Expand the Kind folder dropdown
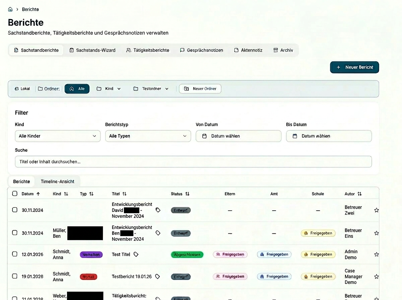This screenshot has height=300, width=402. 109,89
